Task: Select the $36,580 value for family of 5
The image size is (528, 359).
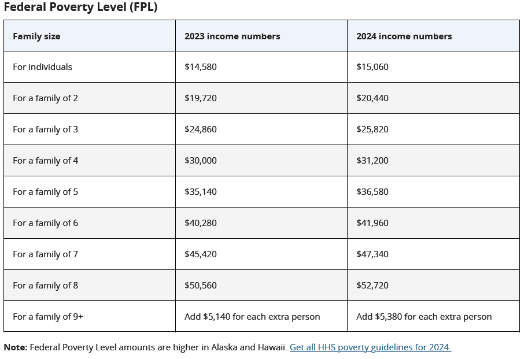Action: pos(372,192)
